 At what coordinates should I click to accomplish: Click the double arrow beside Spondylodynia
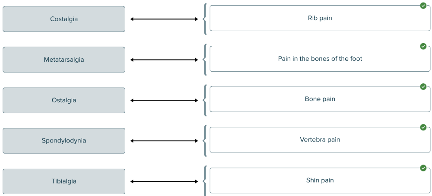(164, 141)
